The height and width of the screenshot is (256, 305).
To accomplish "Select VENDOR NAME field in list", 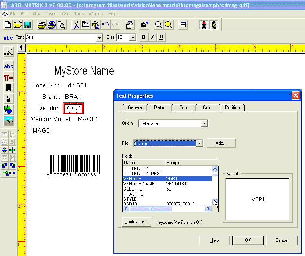I will 139,183.
